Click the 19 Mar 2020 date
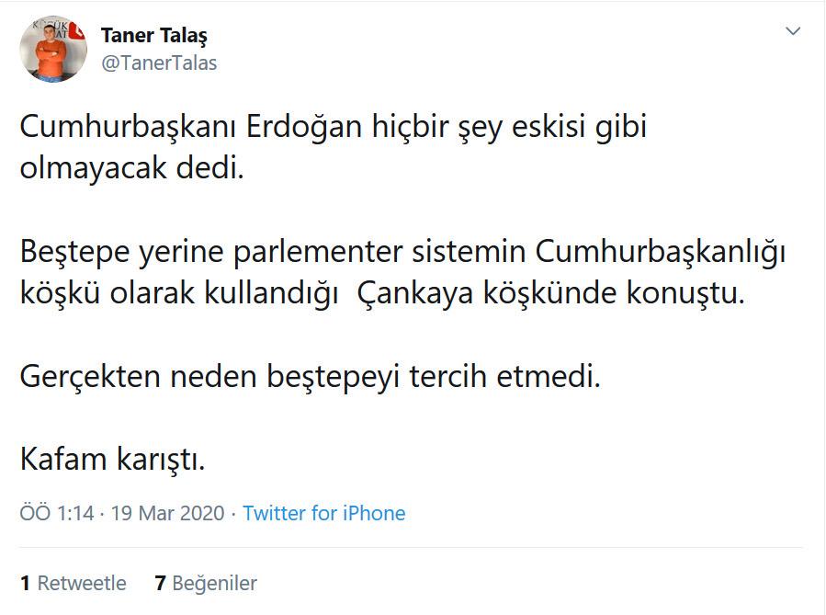Image resolution: width=826 pixels, height=615 pixels. (167, 513)
